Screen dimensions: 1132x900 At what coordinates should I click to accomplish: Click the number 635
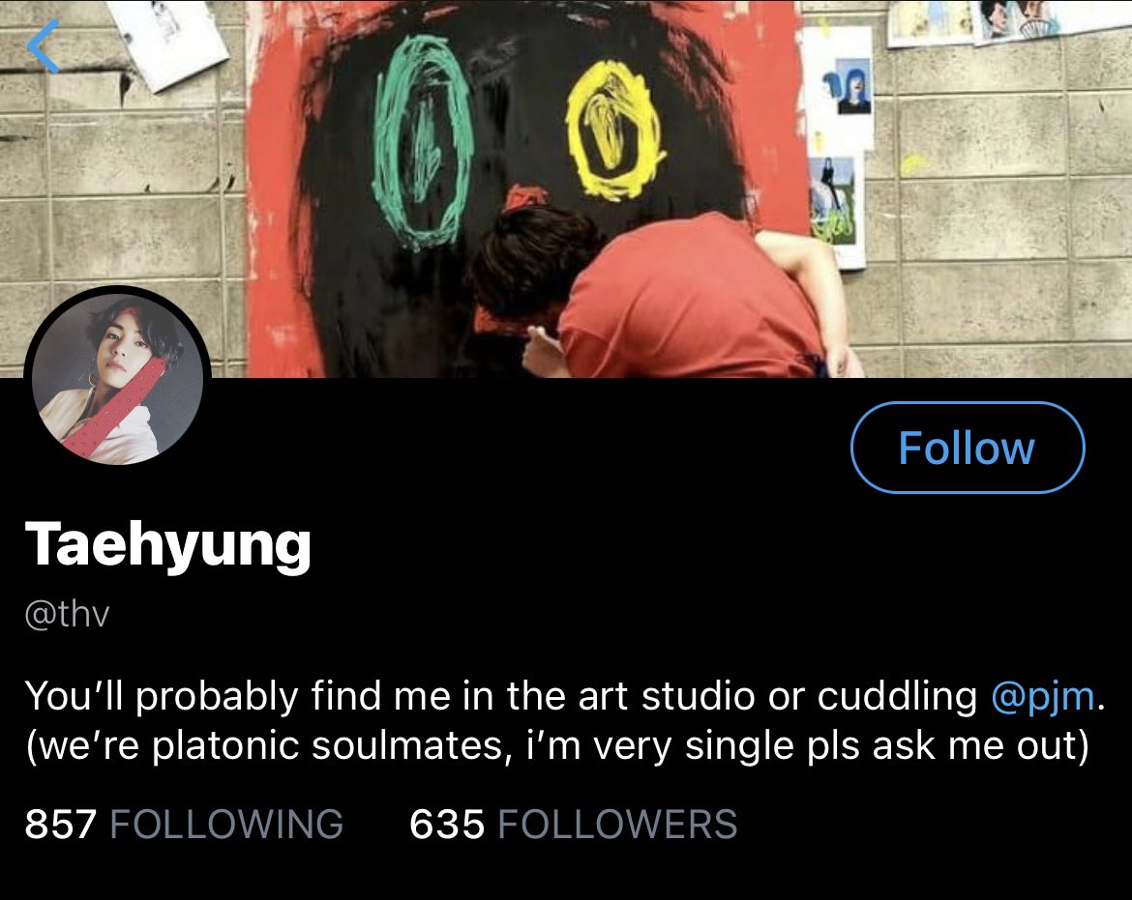tap(447, 824)
